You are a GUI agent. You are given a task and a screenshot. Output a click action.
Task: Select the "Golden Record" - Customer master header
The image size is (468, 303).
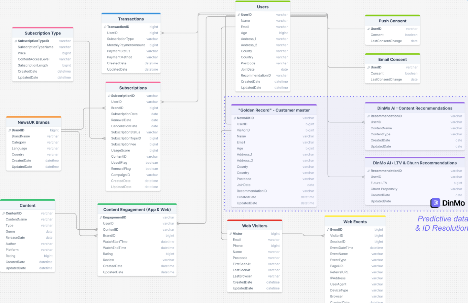pos(274,110)
